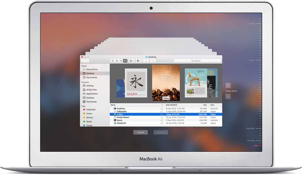Go forward with the Finder forward arrow

click(87, 61)
